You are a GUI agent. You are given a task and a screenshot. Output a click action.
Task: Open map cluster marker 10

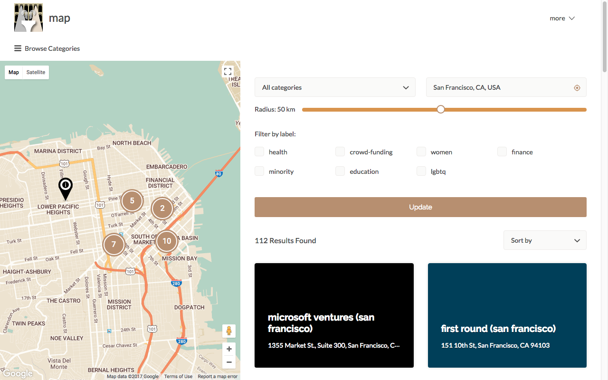point(167,241)
